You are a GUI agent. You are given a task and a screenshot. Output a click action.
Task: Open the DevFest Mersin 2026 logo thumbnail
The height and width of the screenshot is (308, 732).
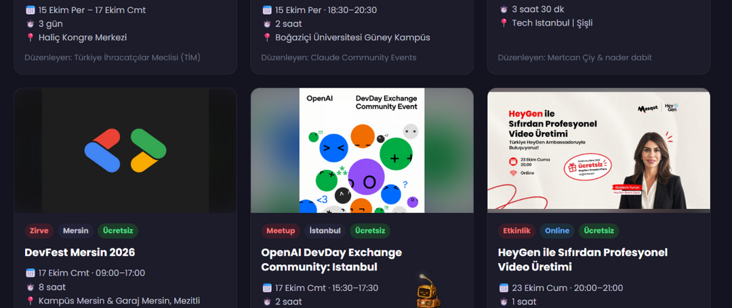(125, 150)
